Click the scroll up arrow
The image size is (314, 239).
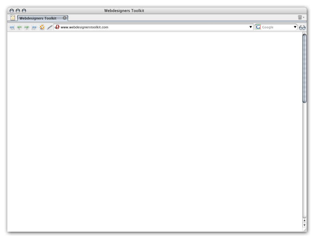click(x=304, y=221)
